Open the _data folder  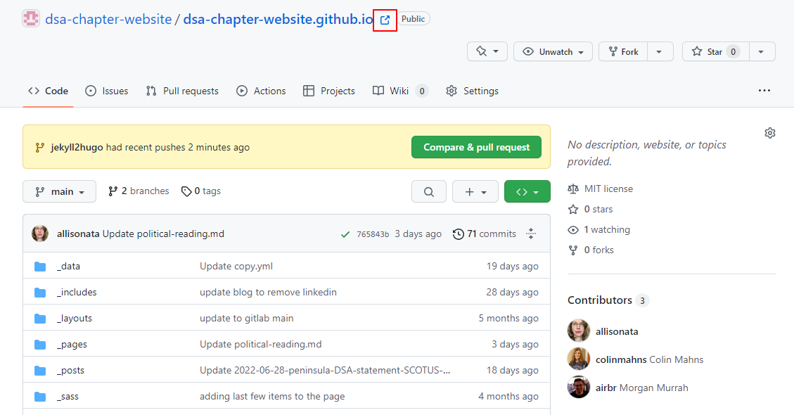coord(68,266)
